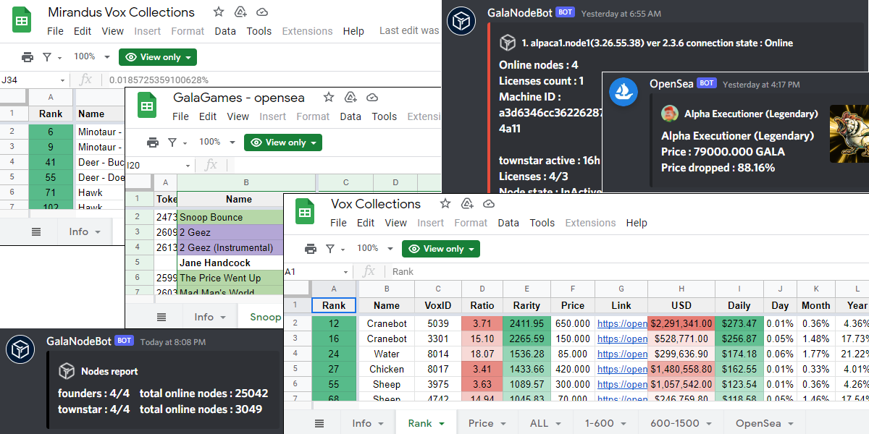Select the 'Jane Handcock' cell

coord(230,263)
